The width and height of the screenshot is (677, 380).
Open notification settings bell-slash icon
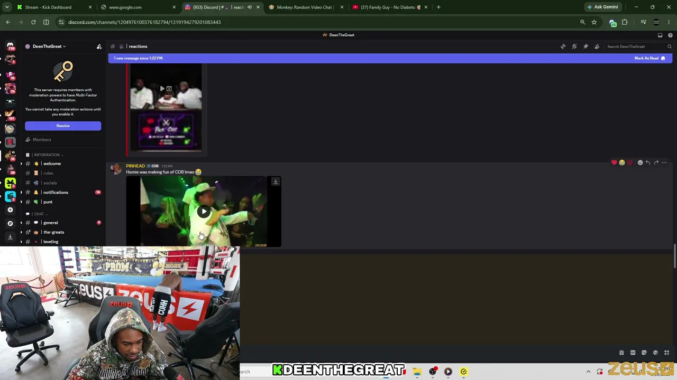(x=574, y=46)
